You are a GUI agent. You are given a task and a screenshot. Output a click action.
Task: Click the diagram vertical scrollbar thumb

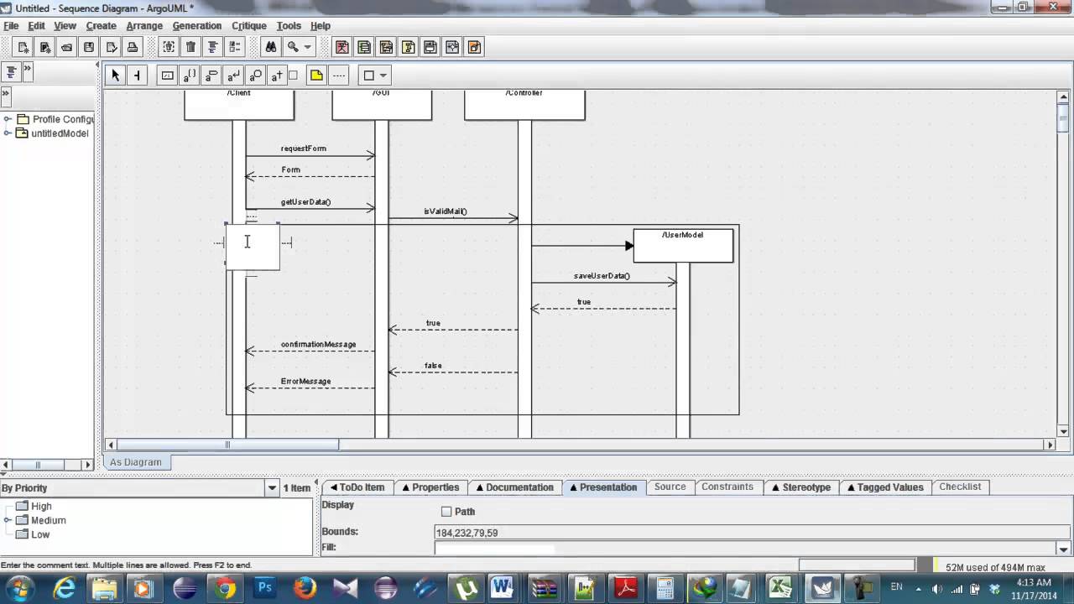click(1063, 119)
